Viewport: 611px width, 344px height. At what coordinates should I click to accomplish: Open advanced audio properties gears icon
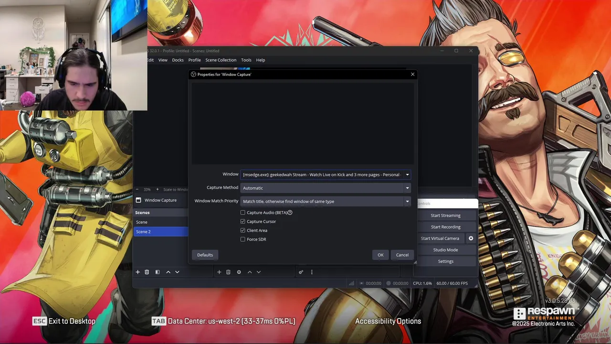[301, 272]
